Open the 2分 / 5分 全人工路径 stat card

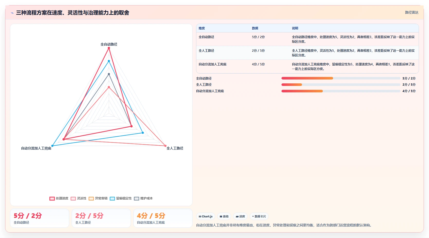pos(101,218)
